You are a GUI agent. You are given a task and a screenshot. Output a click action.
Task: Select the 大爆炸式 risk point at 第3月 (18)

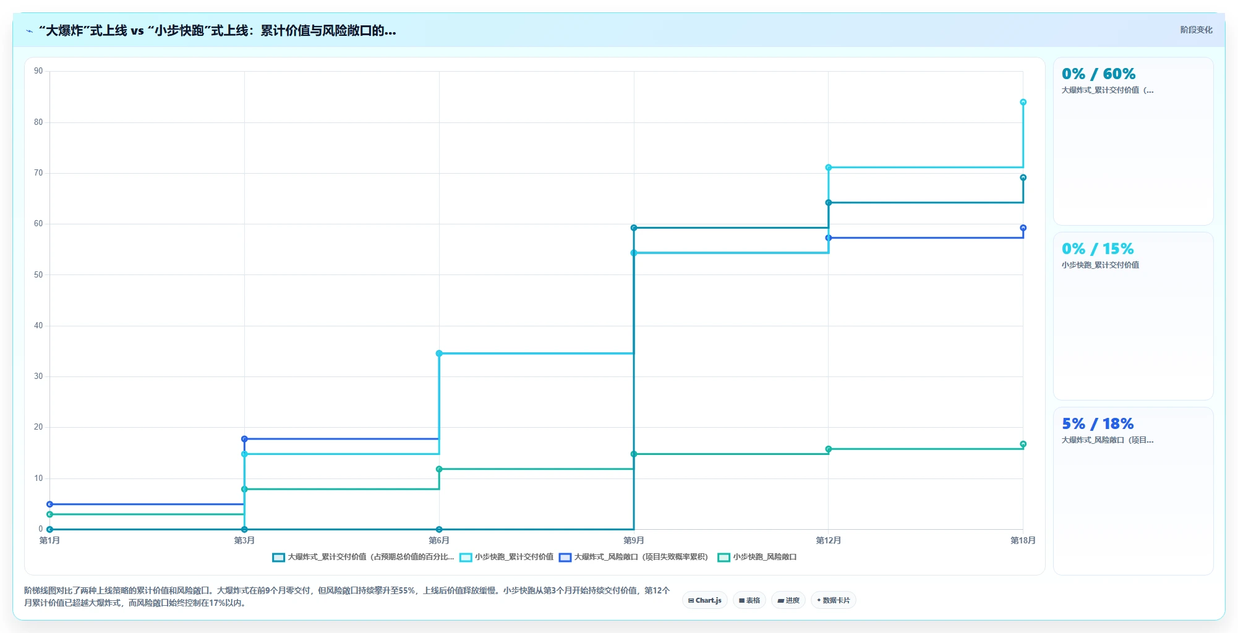(x=244, y=439)
